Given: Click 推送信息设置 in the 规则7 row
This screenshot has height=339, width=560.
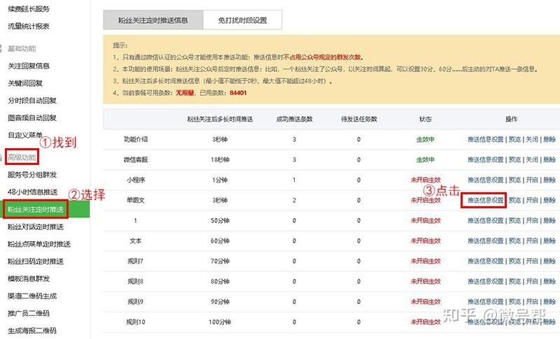Looking at the screenshot, I should click(x=486, y=261).
